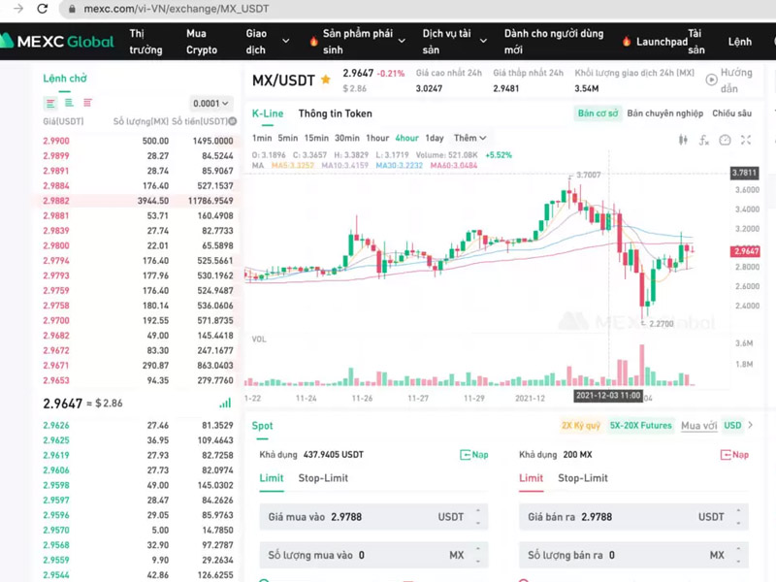Click the Số lượng bán ra field

click(x=633, y=555)
